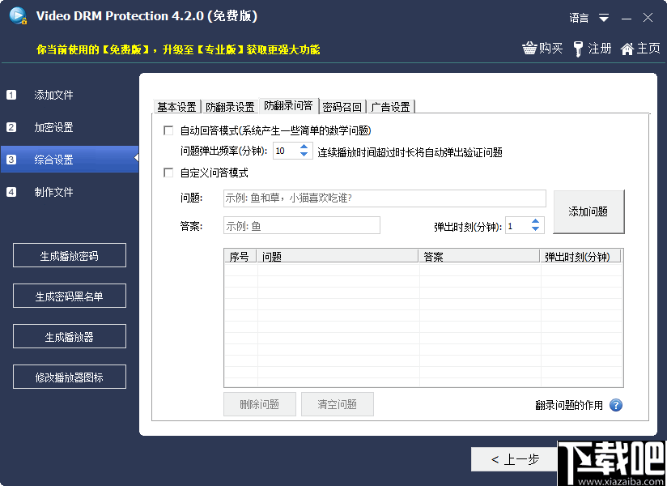Decrease 弹出时刻 with the down arrow
The width and height of the screenshot is (667, 486).
[x=534, y=229]
